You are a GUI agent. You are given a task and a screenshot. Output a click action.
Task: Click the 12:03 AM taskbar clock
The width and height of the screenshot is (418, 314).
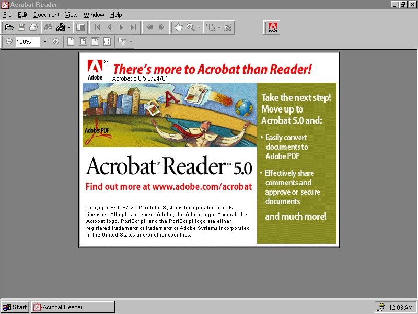401,308
